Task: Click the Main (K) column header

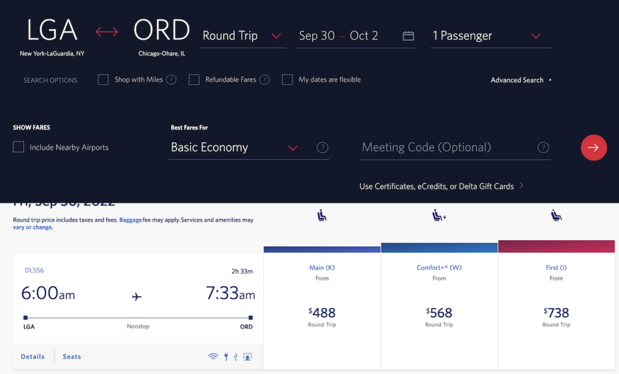Action: tap(322, 267)
